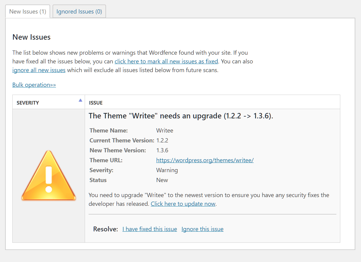The height and width of the screenshot is (262, 361).
Task: Click 'Click here to update now' link
Action: [x=183, y=204]
